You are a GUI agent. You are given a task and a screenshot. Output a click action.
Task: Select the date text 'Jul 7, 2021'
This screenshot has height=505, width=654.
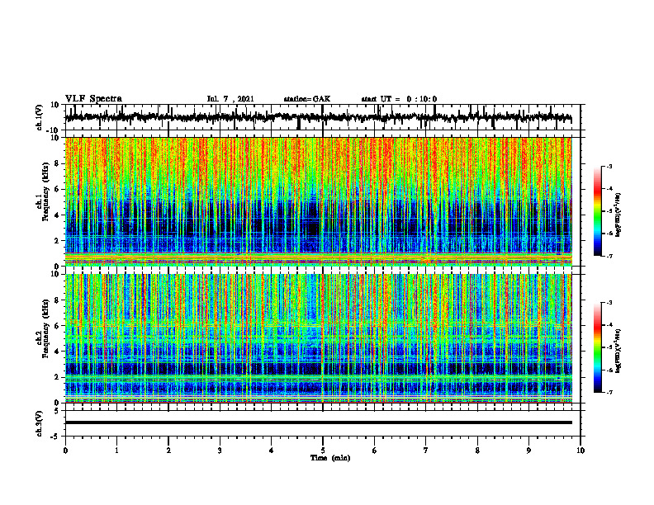pyautogui.click(x=230, y=99)
